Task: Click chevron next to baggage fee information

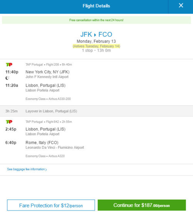Action: coord(46,170)
